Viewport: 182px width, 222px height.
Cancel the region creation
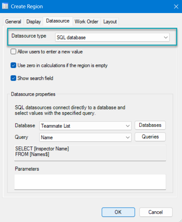[156, 212]
